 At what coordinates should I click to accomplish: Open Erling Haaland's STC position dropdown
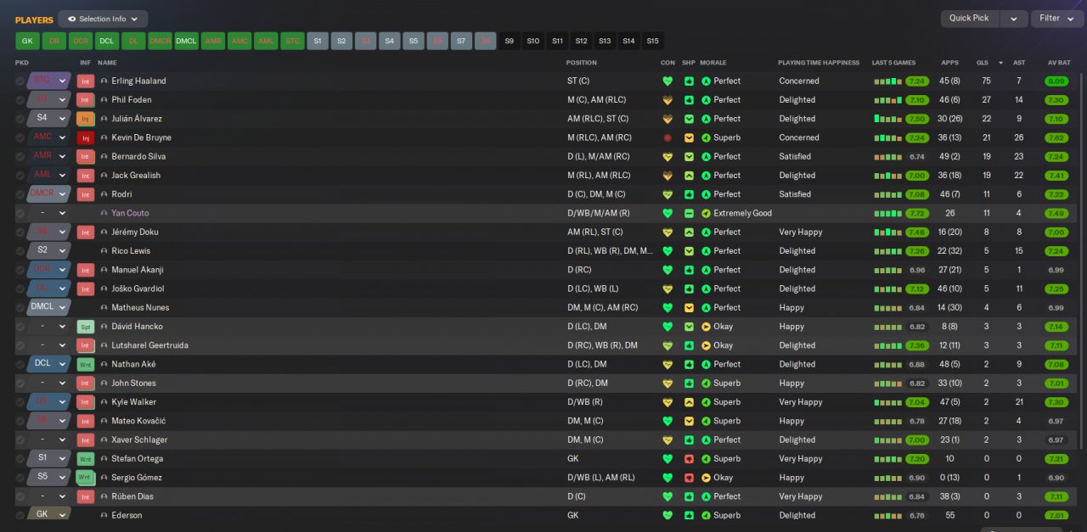point(49,81)
